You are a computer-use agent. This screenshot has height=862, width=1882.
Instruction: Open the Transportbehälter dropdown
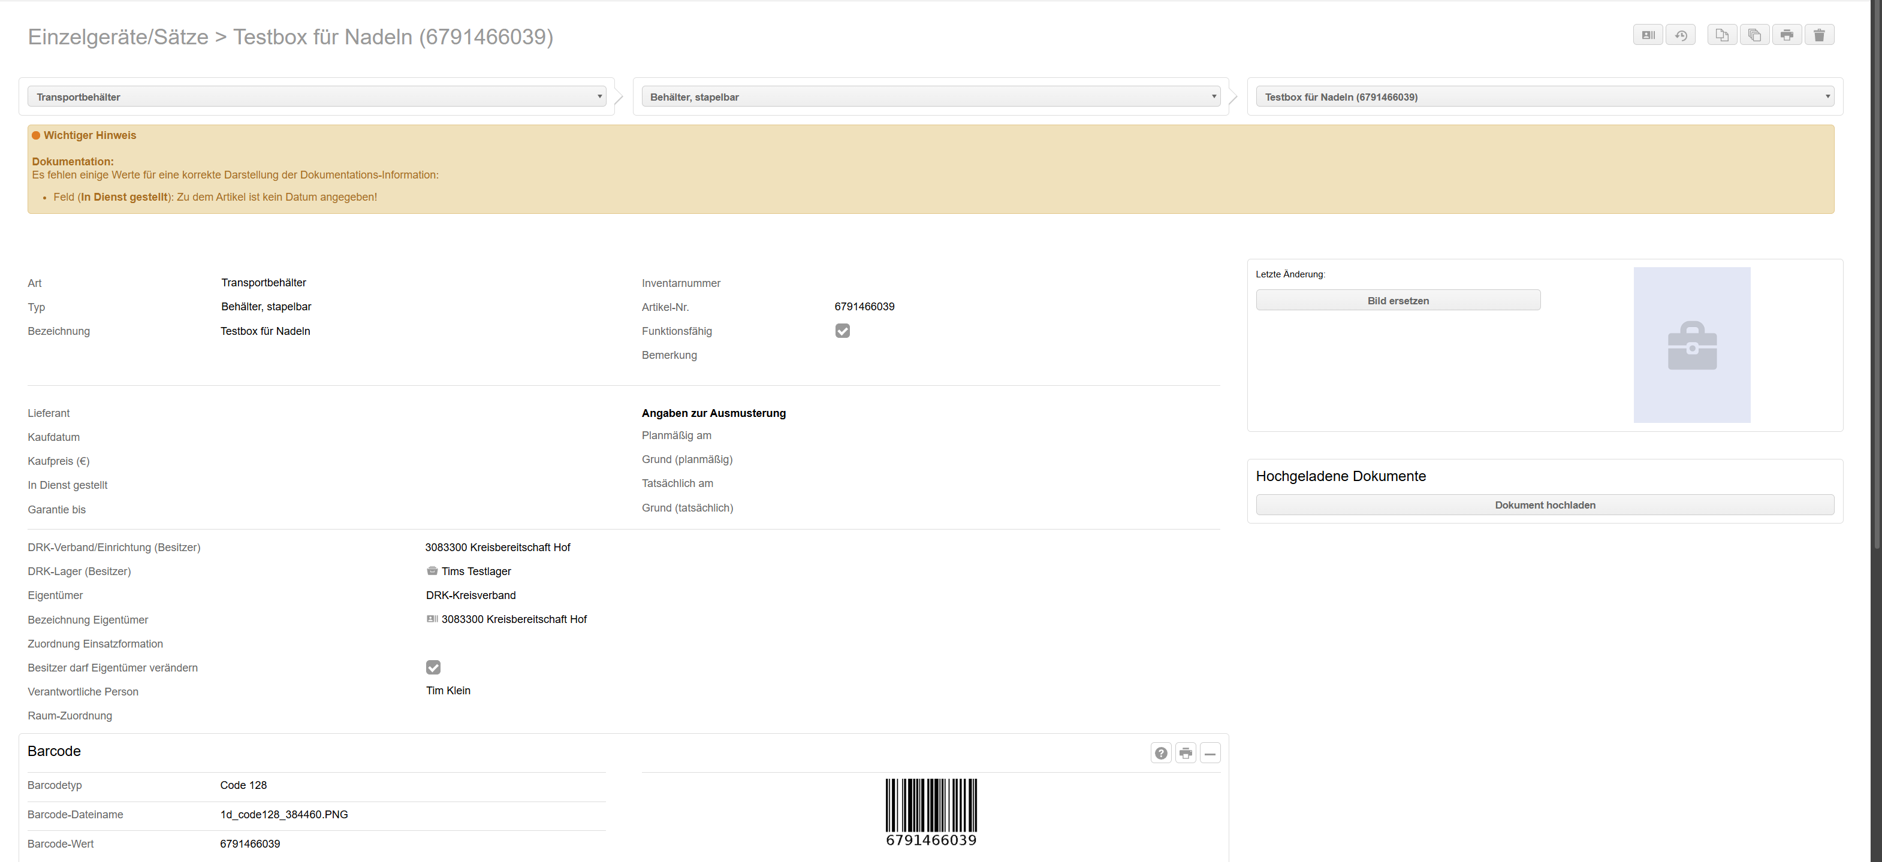pyautogui.click(x=316, y=96)
